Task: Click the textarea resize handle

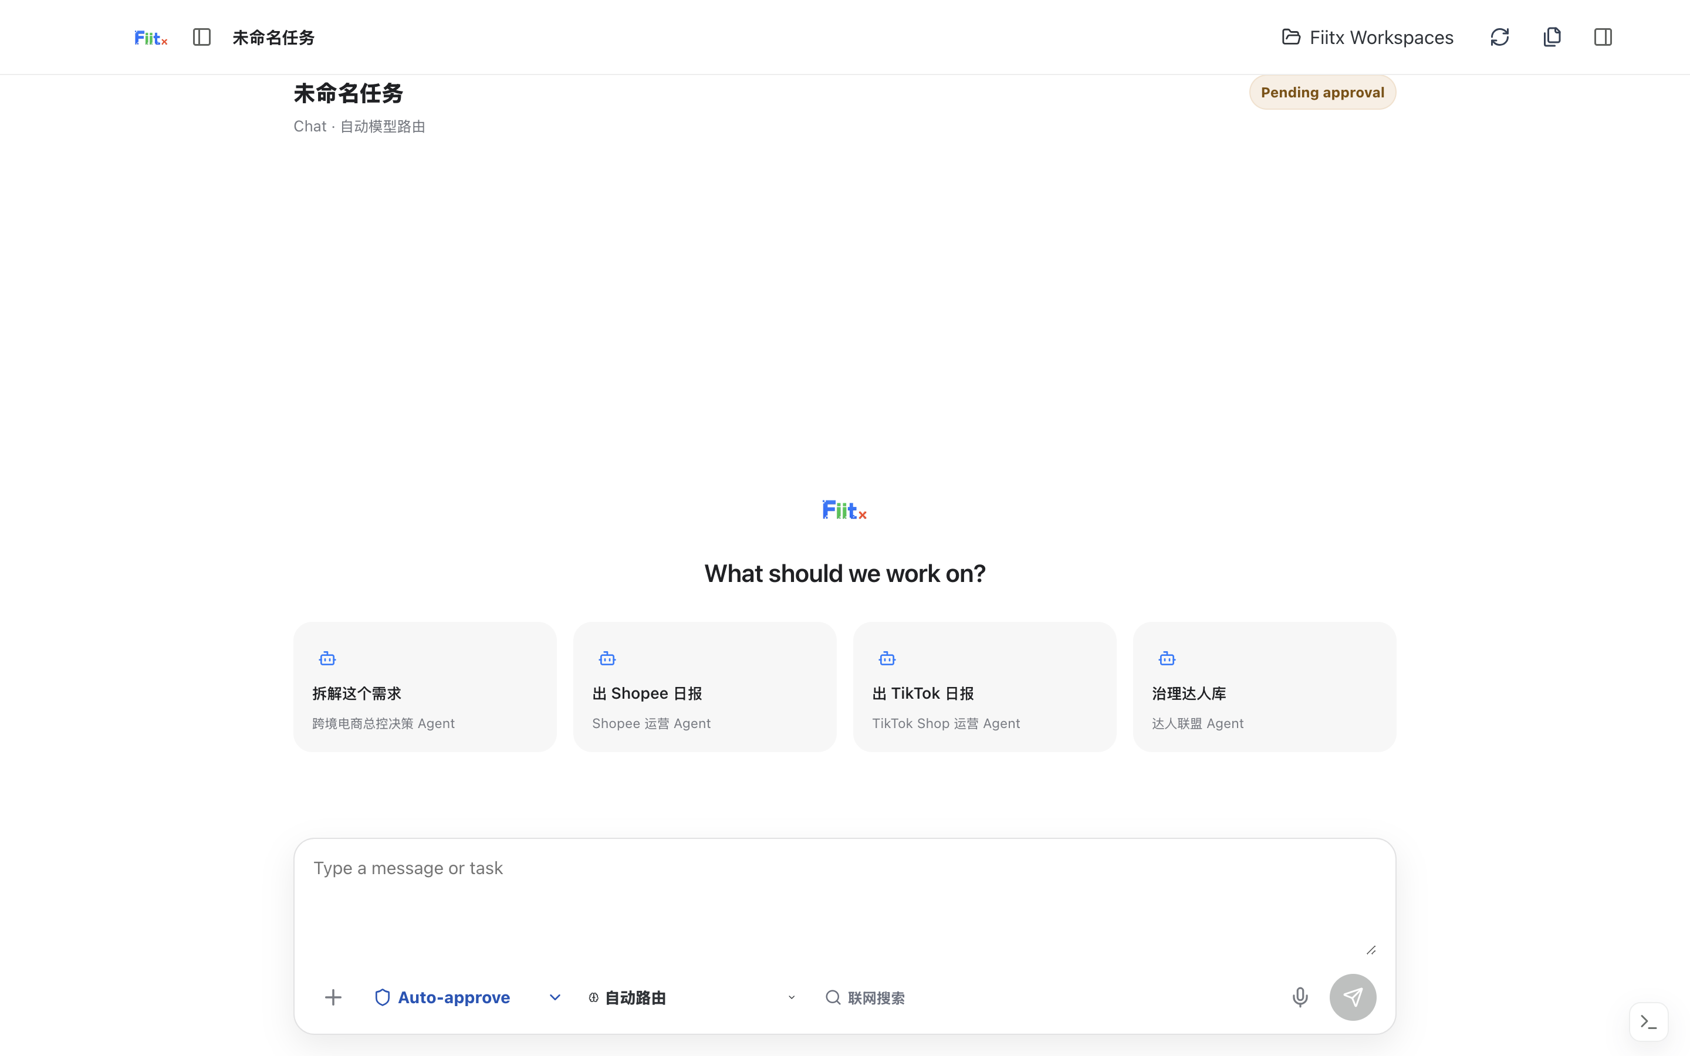Action: click(x=1371, y=950)
